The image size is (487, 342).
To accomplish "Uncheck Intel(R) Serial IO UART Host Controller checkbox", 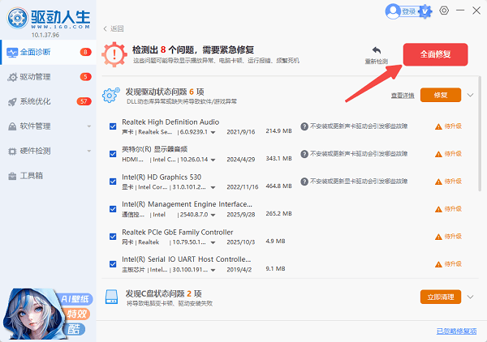I will tap(113, 264).
